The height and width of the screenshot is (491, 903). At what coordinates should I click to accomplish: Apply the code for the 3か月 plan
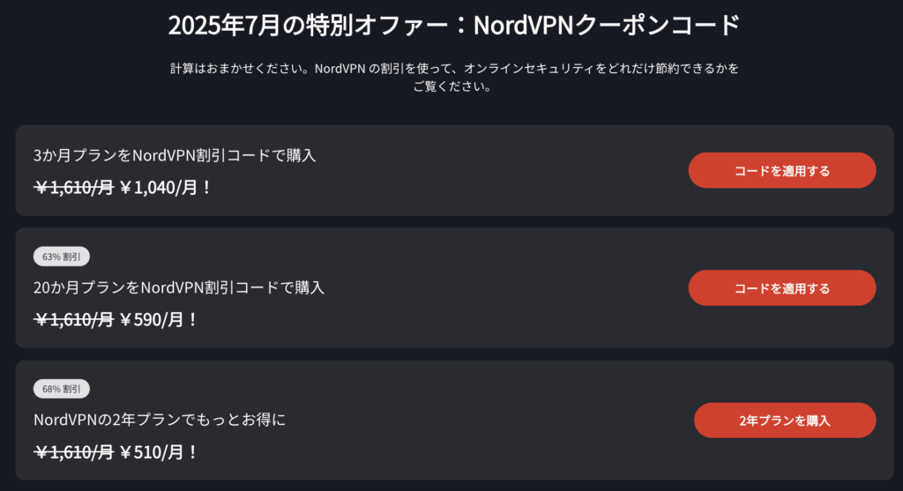point(782,170)
